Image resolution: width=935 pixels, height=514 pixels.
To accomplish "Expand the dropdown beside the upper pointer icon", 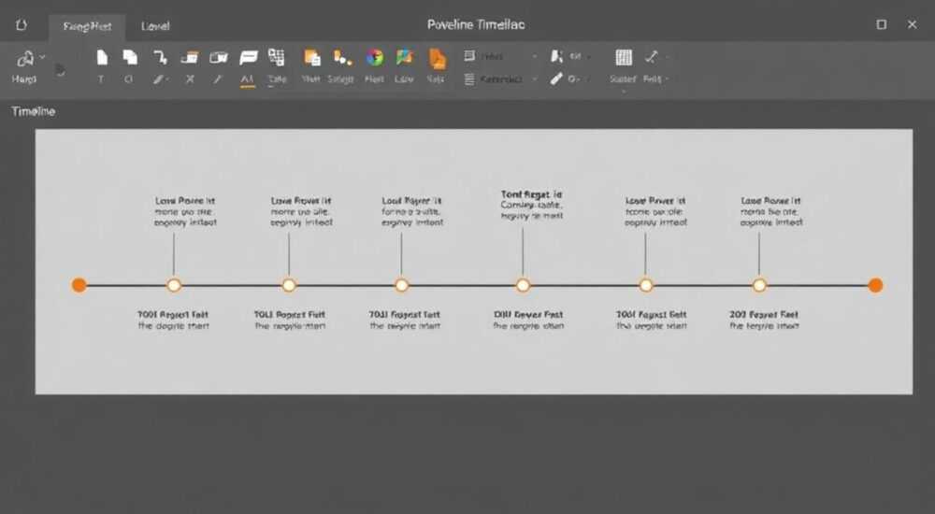I will point(588,57).
